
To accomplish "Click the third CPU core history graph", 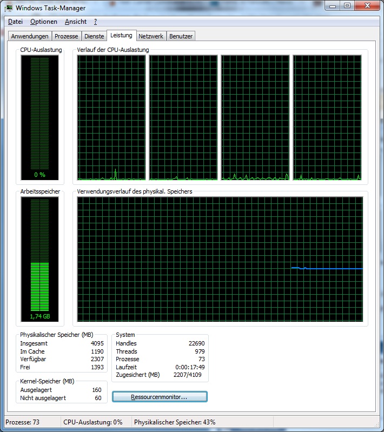I will (255, 118).
